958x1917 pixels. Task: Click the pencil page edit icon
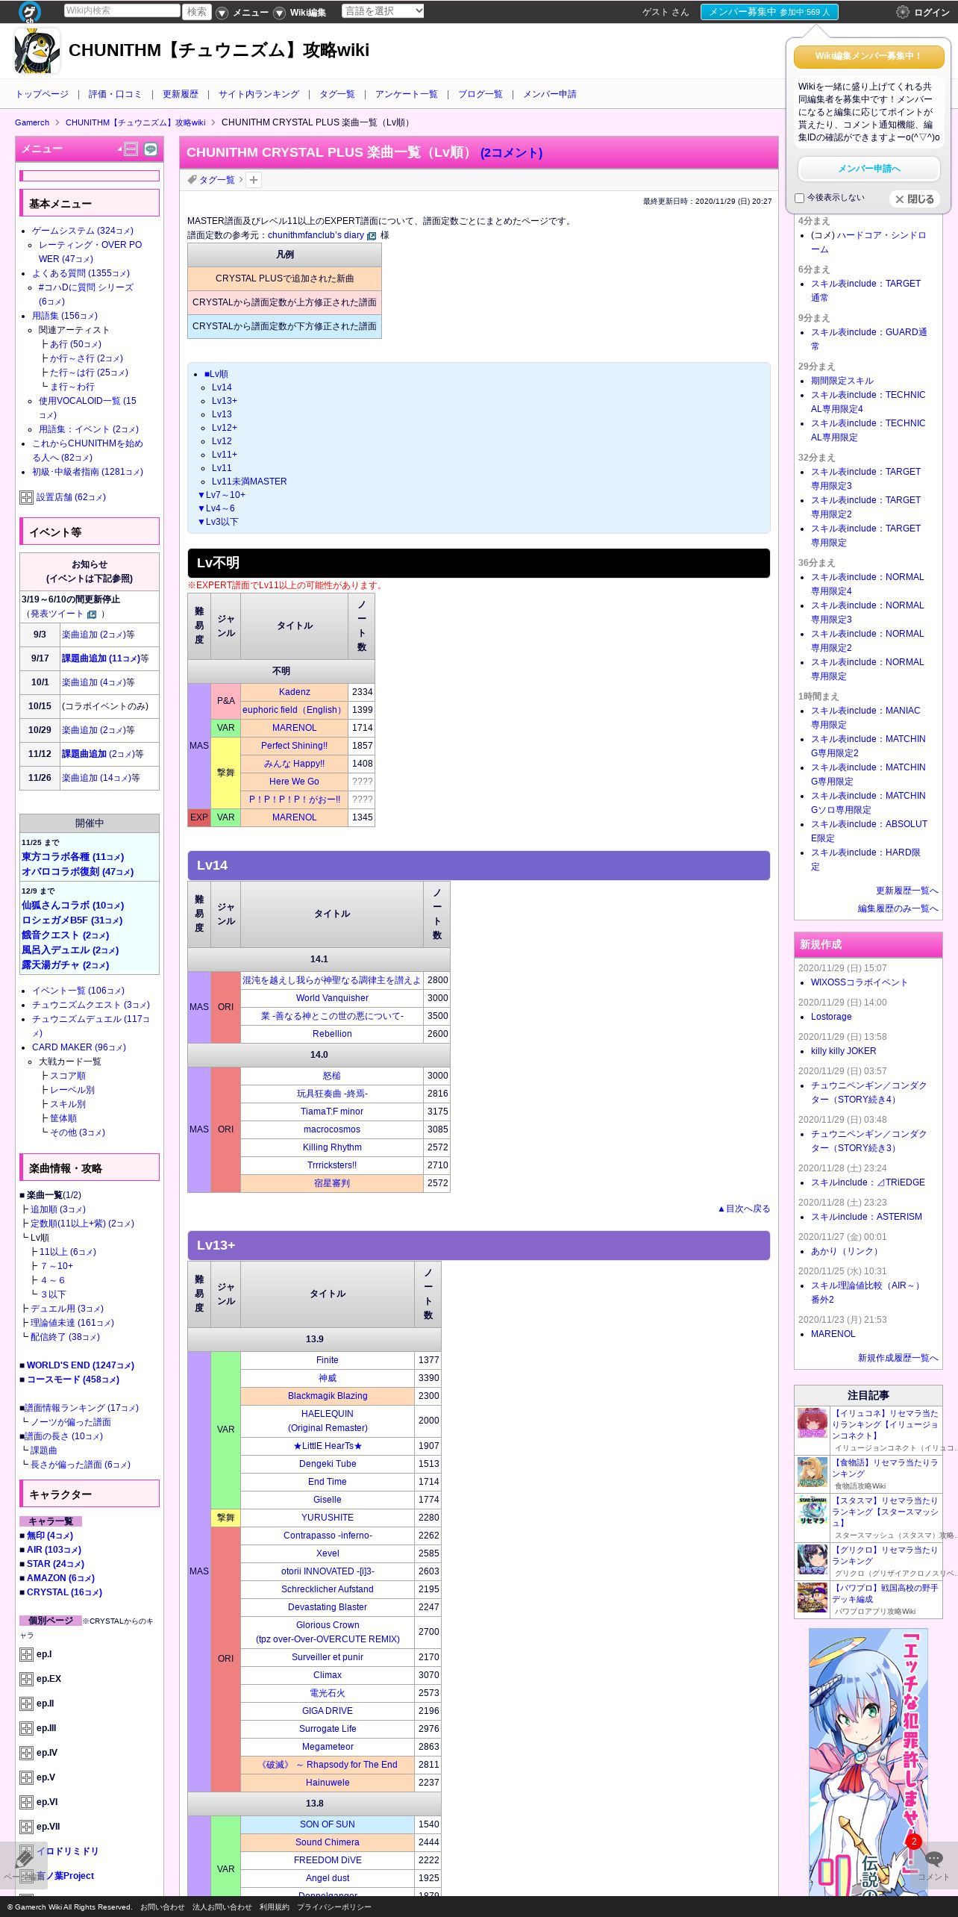pyautogui.click(x=25, y=1859)
